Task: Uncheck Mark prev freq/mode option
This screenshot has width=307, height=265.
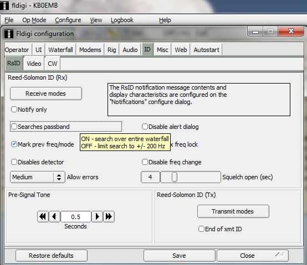Action: 14,144
